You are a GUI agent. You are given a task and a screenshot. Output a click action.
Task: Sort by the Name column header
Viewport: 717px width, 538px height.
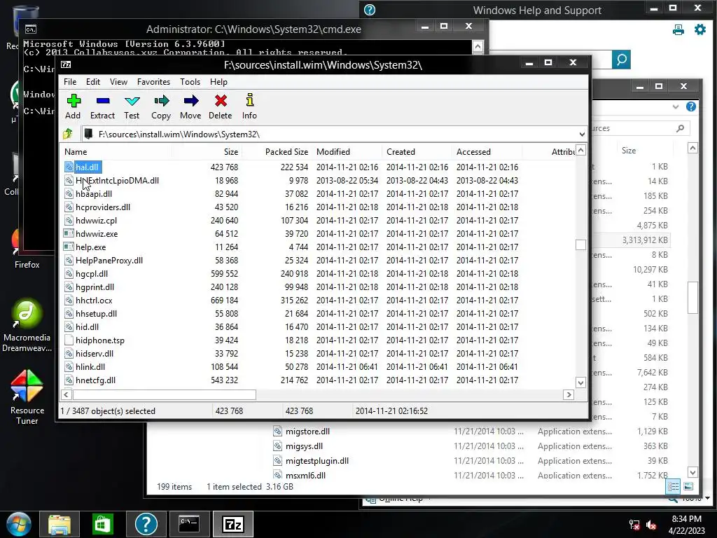[116, 152]
